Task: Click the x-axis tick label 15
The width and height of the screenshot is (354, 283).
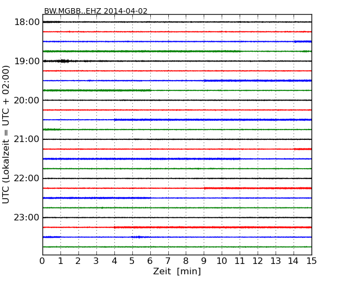Action: tap(312, 261)
